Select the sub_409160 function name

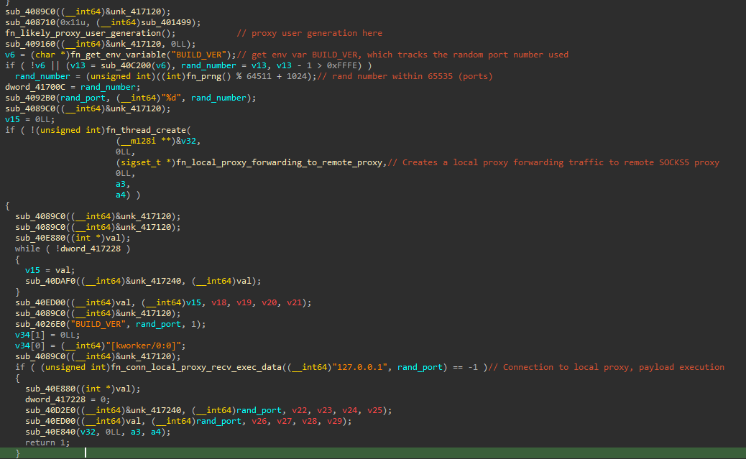point(30,45)
